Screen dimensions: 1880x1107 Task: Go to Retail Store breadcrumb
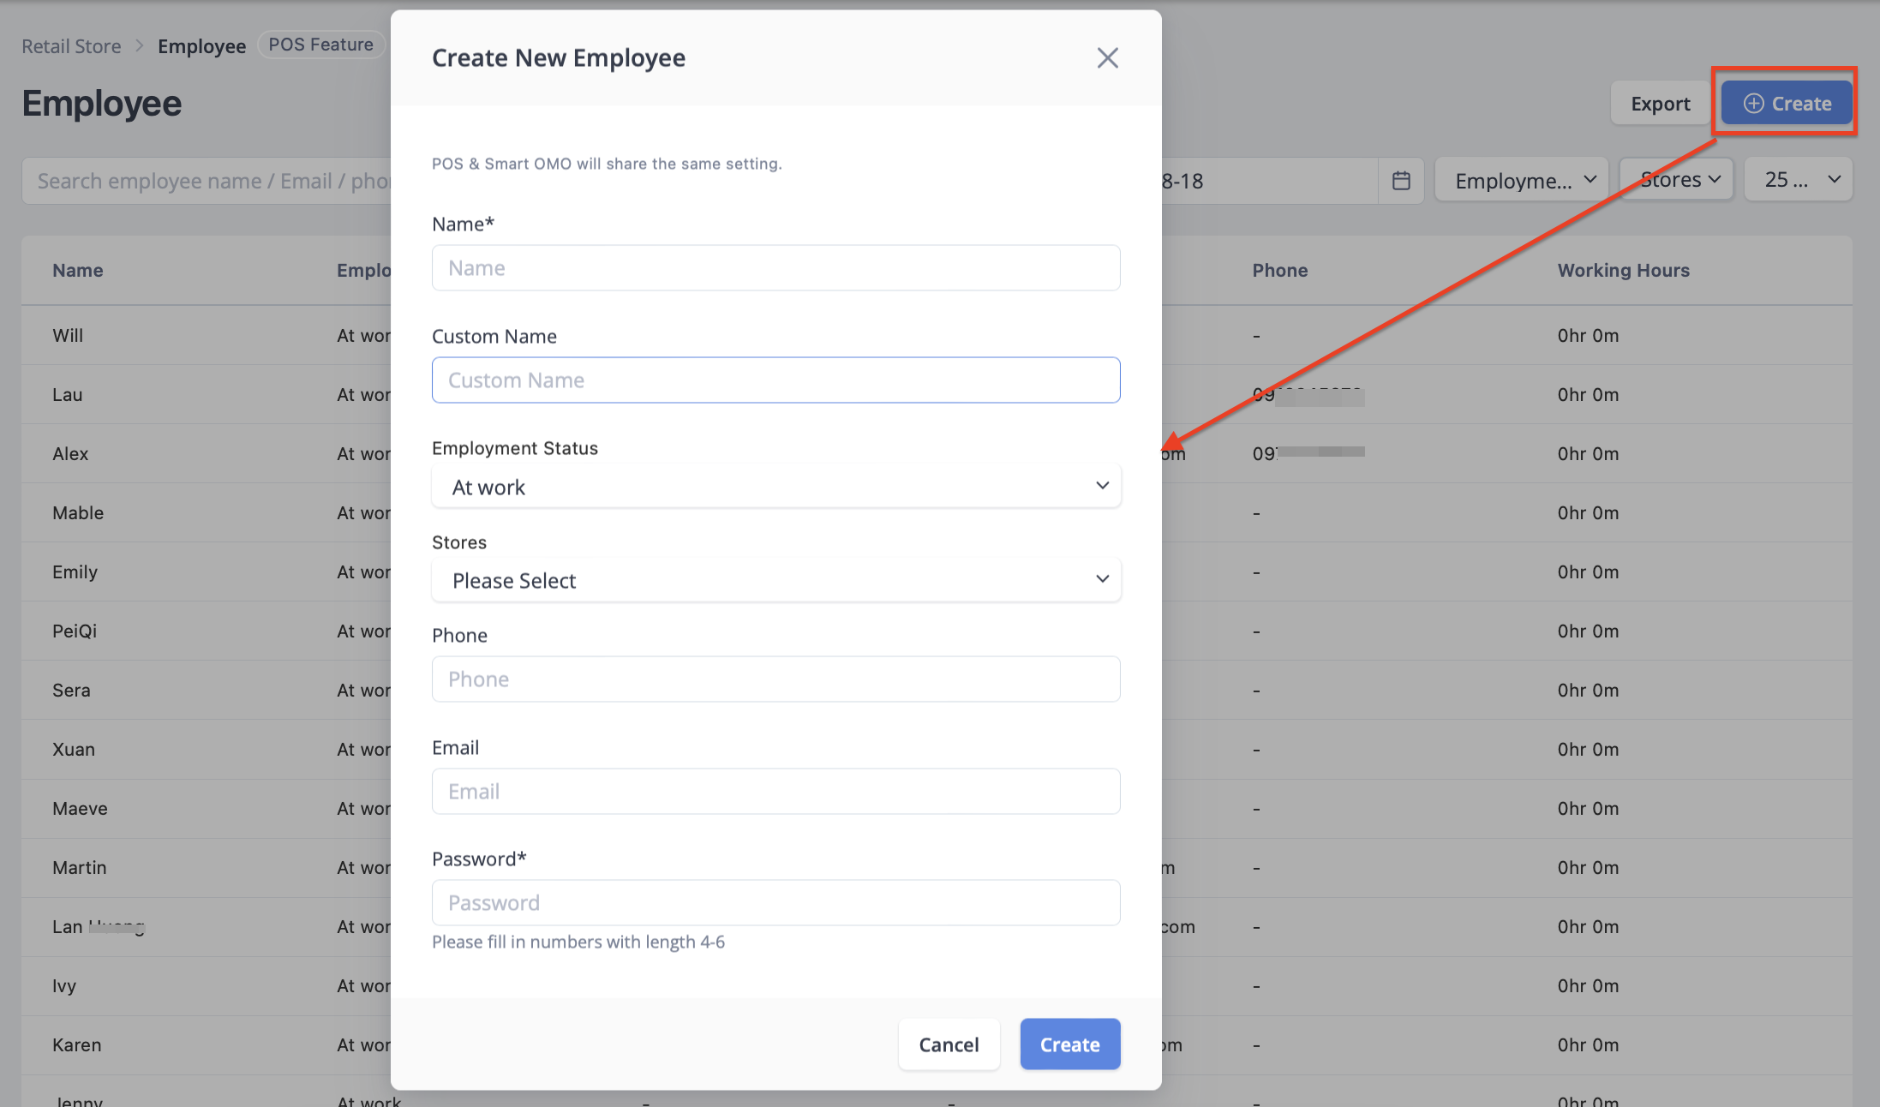pos(71,46)
